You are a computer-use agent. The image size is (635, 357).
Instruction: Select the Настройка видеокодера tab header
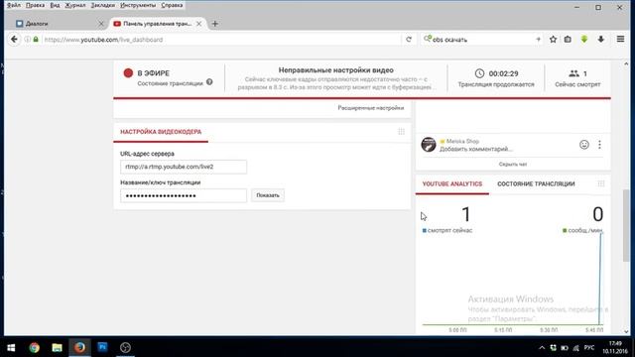(x=161, y=132)
